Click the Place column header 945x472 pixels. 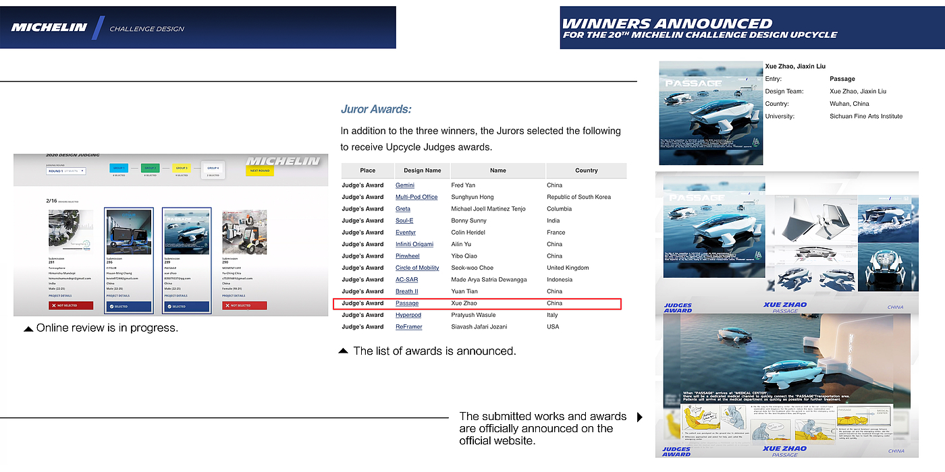(x=368, y=171)
